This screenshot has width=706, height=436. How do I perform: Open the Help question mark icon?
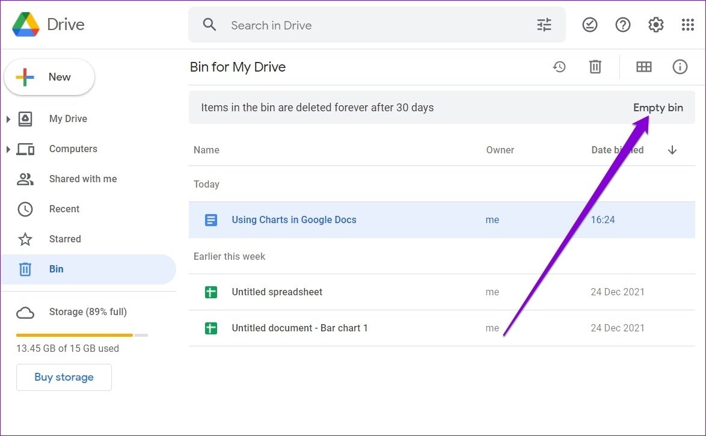click(x=622, y=25)
